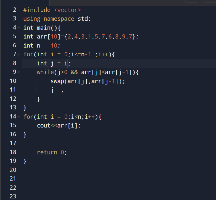Click 'n = 10' on line 6

tap(47, 46)
